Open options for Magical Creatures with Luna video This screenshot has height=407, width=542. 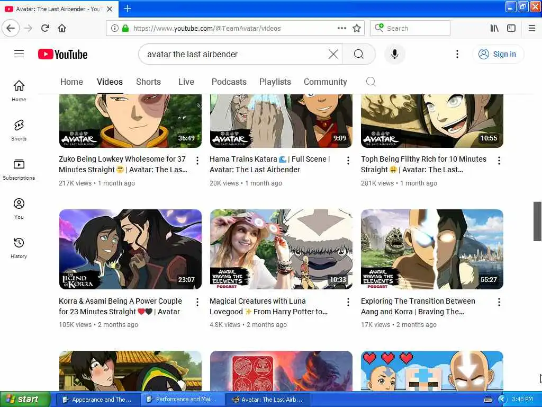pos(348,302)
